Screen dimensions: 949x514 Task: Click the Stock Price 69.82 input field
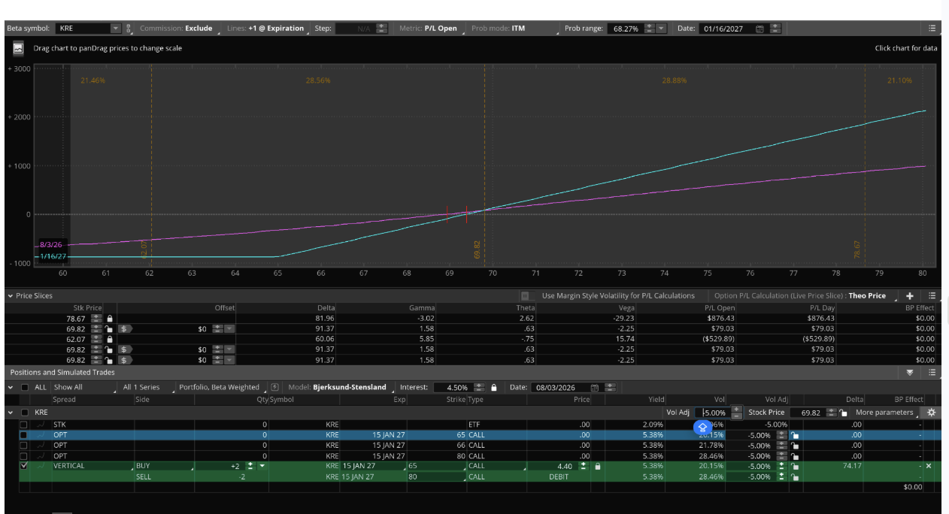click(x=808, y=413)
